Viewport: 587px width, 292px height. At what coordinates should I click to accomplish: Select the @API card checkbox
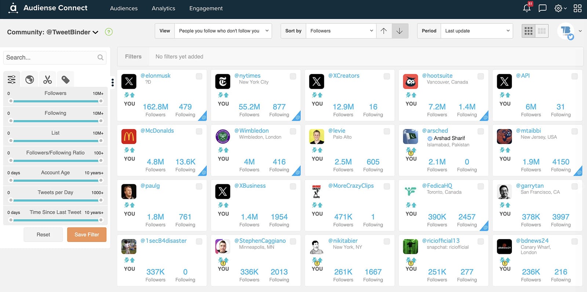coord(575,76)
